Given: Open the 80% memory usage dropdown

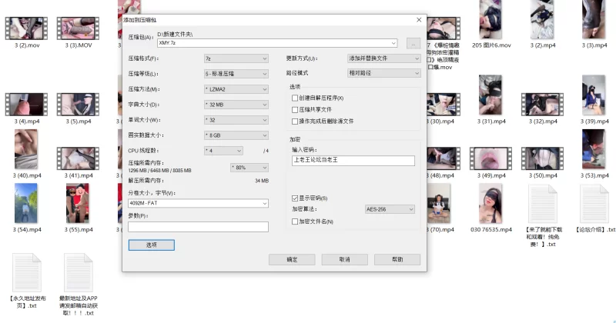Looking at the screenshot, I should (x=249, y=168).
